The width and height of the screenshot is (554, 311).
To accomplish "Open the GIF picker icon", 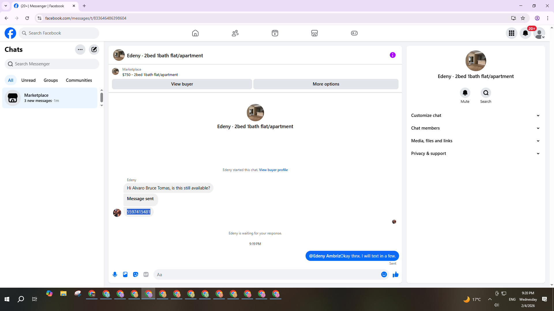I will click(x=146, y=274).
